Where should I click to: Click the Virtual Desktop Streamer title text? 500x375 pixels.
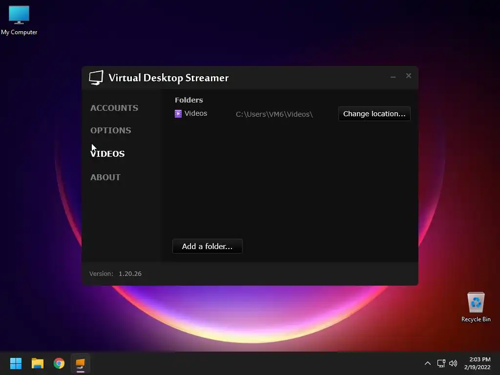(168, 78)
